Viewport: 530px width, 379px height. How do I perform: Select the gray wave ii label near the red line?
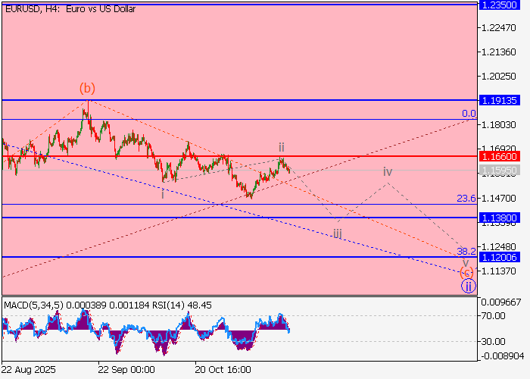[281, 147]
